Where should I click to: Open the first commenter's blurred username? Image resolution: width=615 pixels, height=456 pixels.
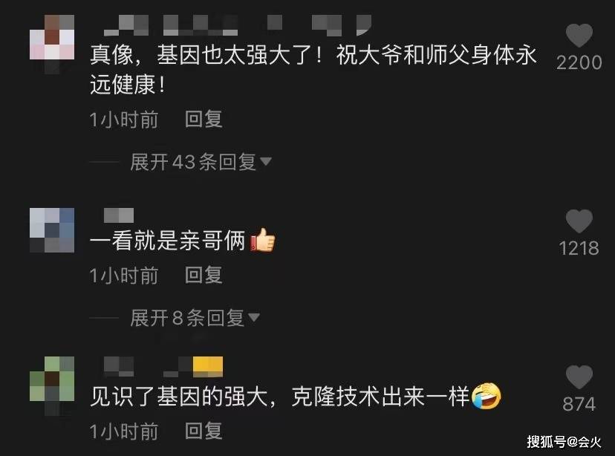[x=238, y=25]
